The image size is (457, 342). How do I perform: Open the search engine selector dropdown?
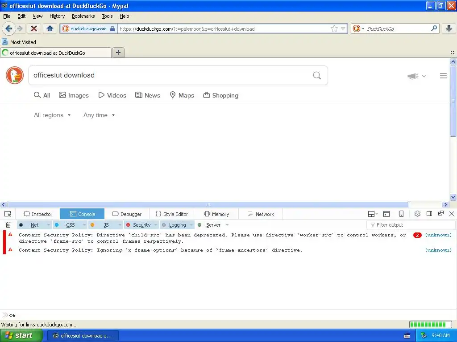tap(358, 28)
